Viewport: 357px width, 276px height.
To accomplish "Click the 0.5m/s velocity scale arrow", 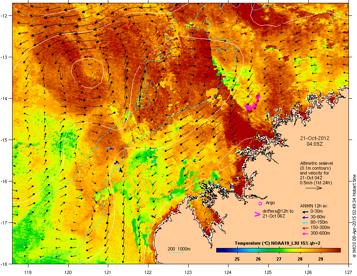I will pyautogui.click(x=314, y=188).
